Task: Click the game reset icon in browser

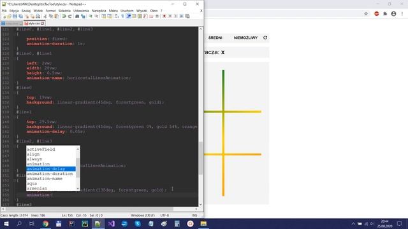Action: 265,38
